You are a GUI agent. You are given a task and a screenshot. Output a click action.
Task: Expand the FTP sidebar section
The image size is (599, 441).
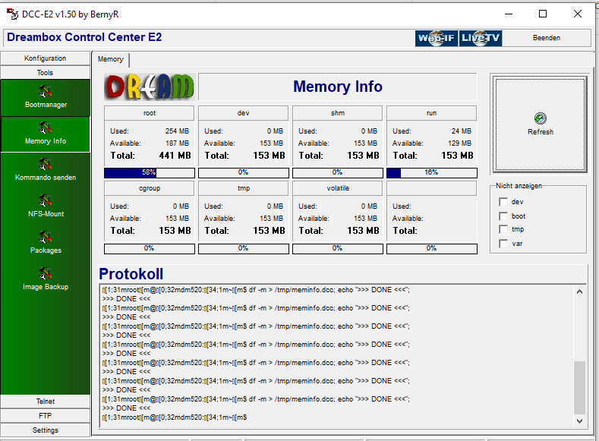[x=46, y=415]
